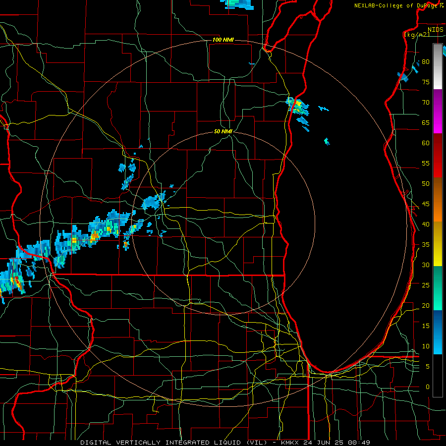446x446 pixels.
Task: Click the 10 value on the color scale
Action: tap(426, 346)
